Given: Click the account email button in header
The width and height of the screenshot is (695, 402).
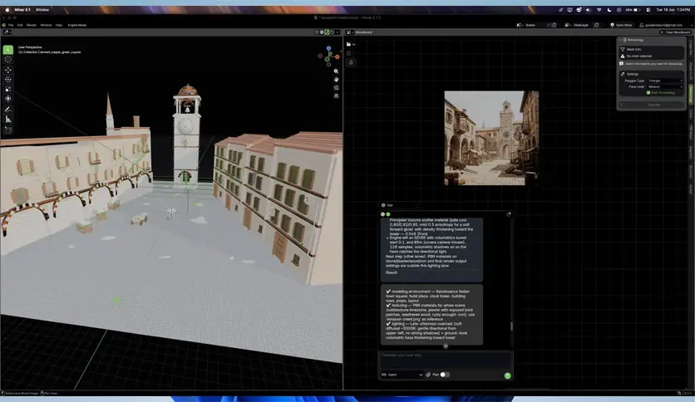Looking at the screenshot, I should [661, 25].
